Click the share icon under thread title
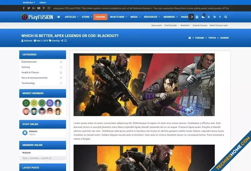This screenshot has height=171, width=251. pyautogui.click(x=62, y=41)
